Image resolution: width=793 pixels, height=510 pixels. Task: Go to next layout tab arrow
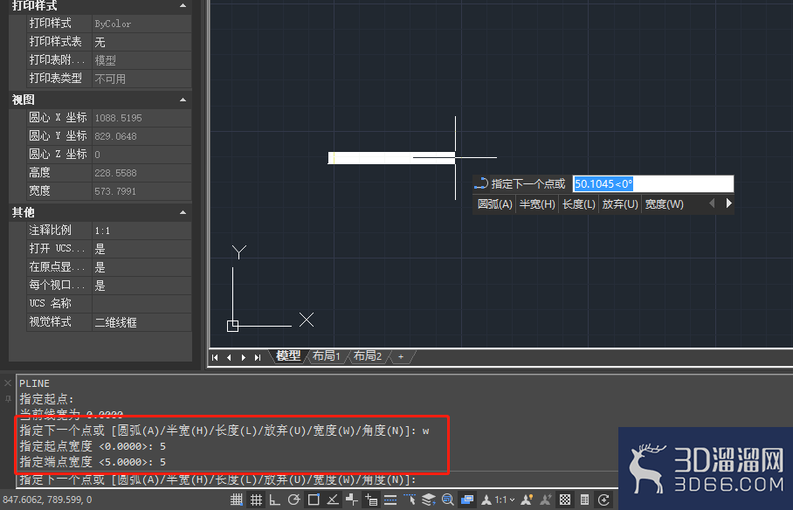244,357
